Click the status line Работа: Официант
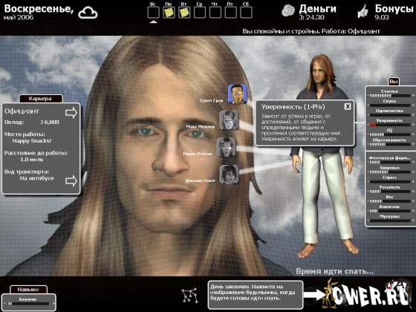 pos(351,31)
